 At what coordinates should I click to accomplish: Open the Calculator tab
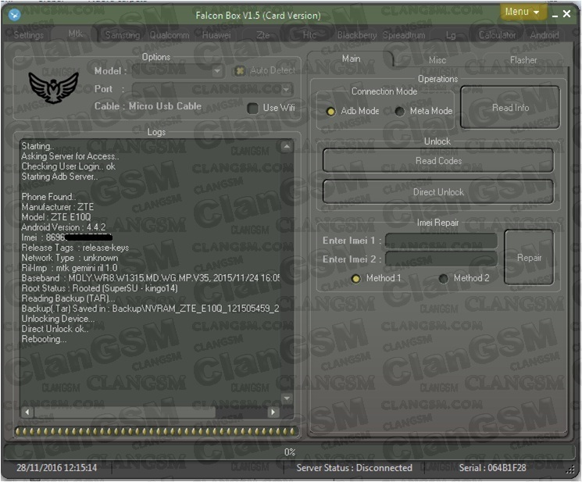497,35
